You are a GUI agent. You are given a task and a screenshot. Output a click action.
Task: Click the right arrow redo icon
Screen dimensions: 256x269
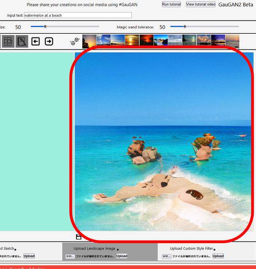point(49,41)
